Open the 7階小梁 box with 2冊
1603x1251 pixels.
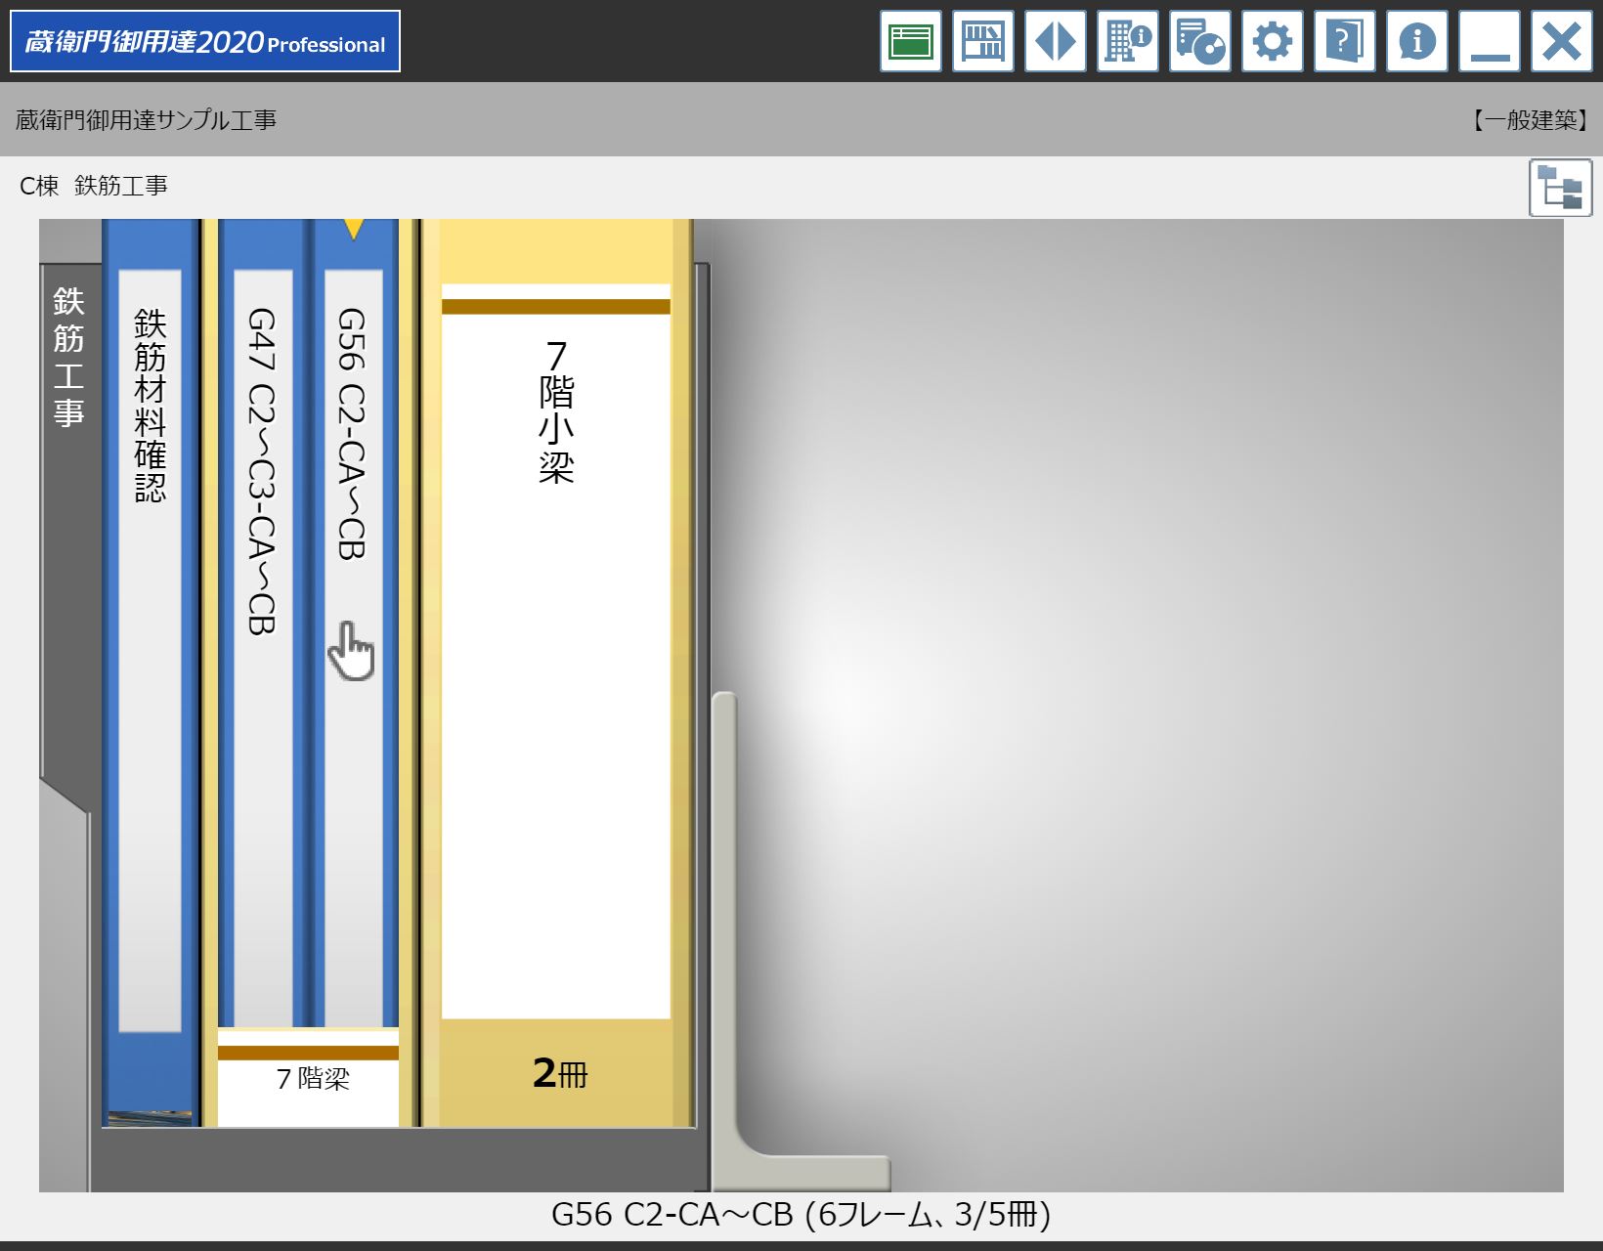coord(556,672)
